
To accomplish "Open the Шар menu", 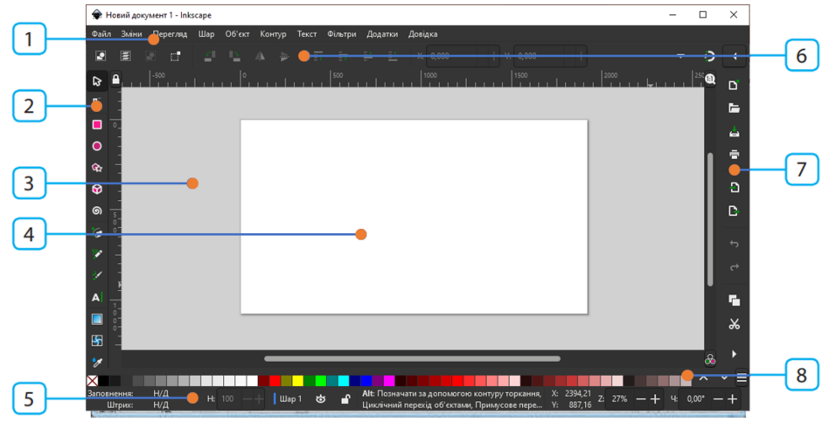I will [x=206, y=34].
